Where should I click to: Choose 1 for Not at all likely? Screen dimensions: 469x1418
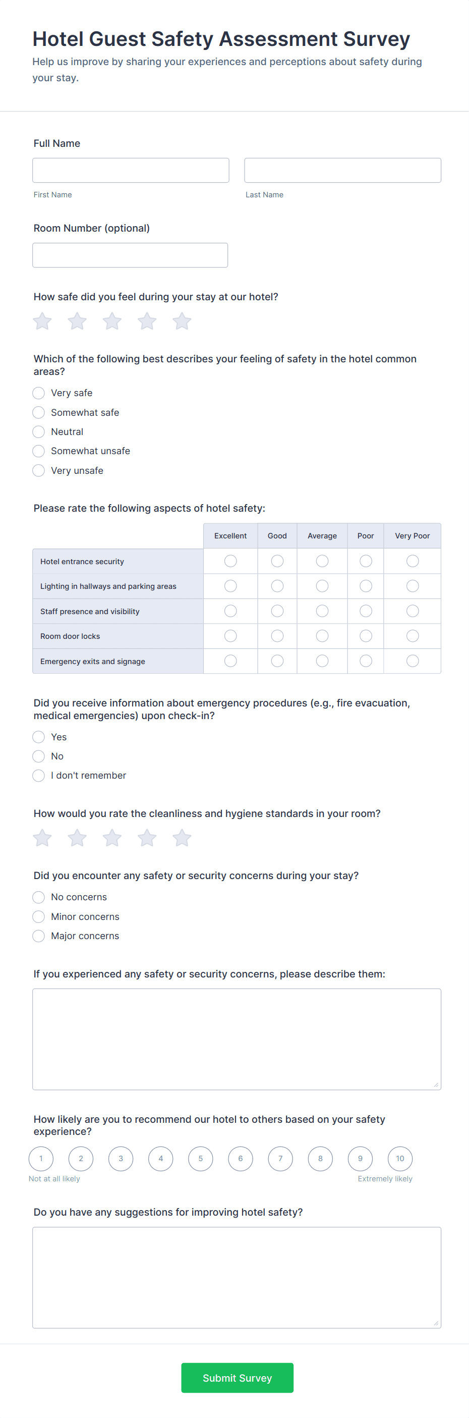pyautogui.click(x=41, y=1158)
